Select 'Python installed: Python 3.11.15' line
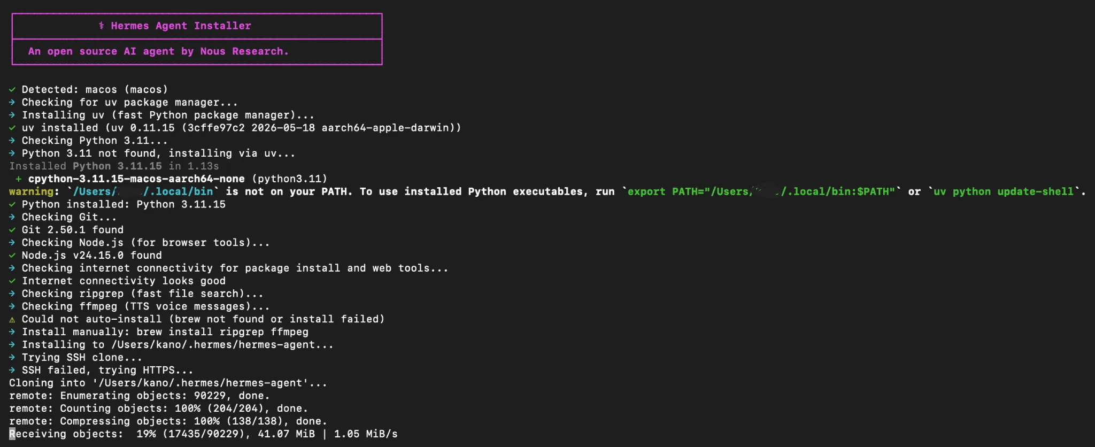 pyautogui.click(x=117, y=204)
